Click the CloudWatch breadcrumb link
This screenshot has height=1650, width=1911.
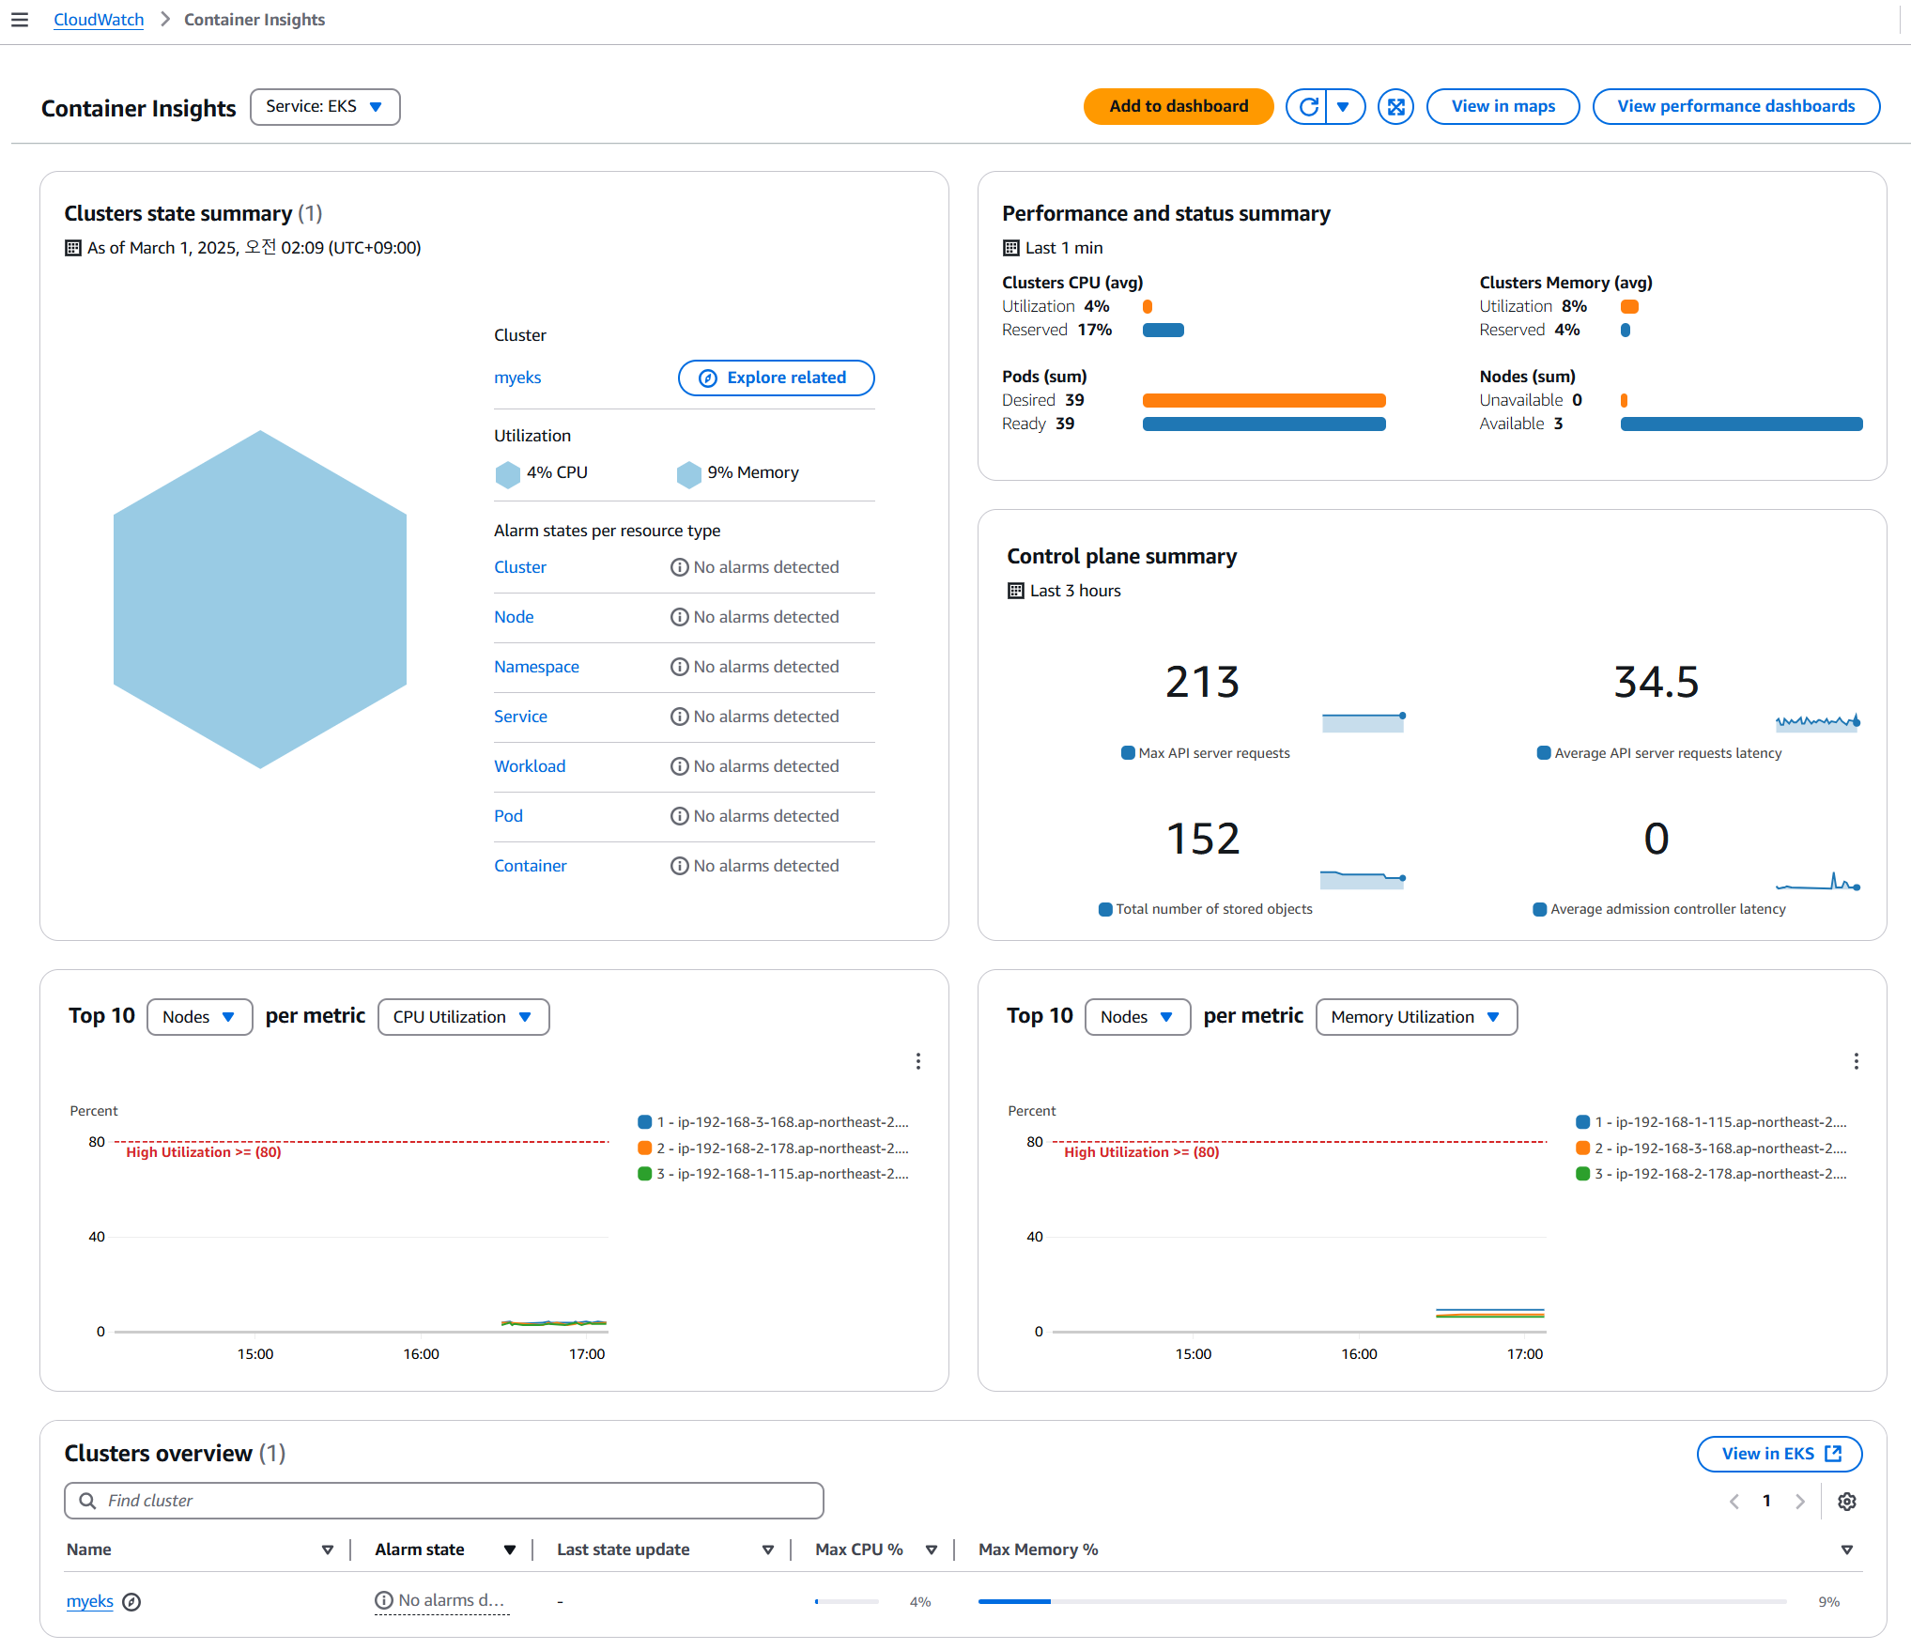(x=99, y=20)
